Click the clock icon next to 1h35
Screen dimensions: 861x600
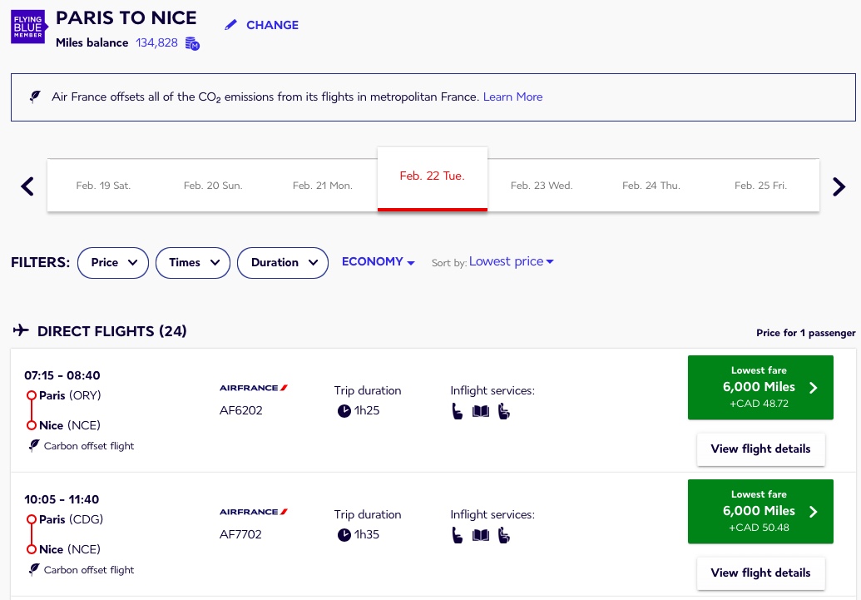[344, 535]
